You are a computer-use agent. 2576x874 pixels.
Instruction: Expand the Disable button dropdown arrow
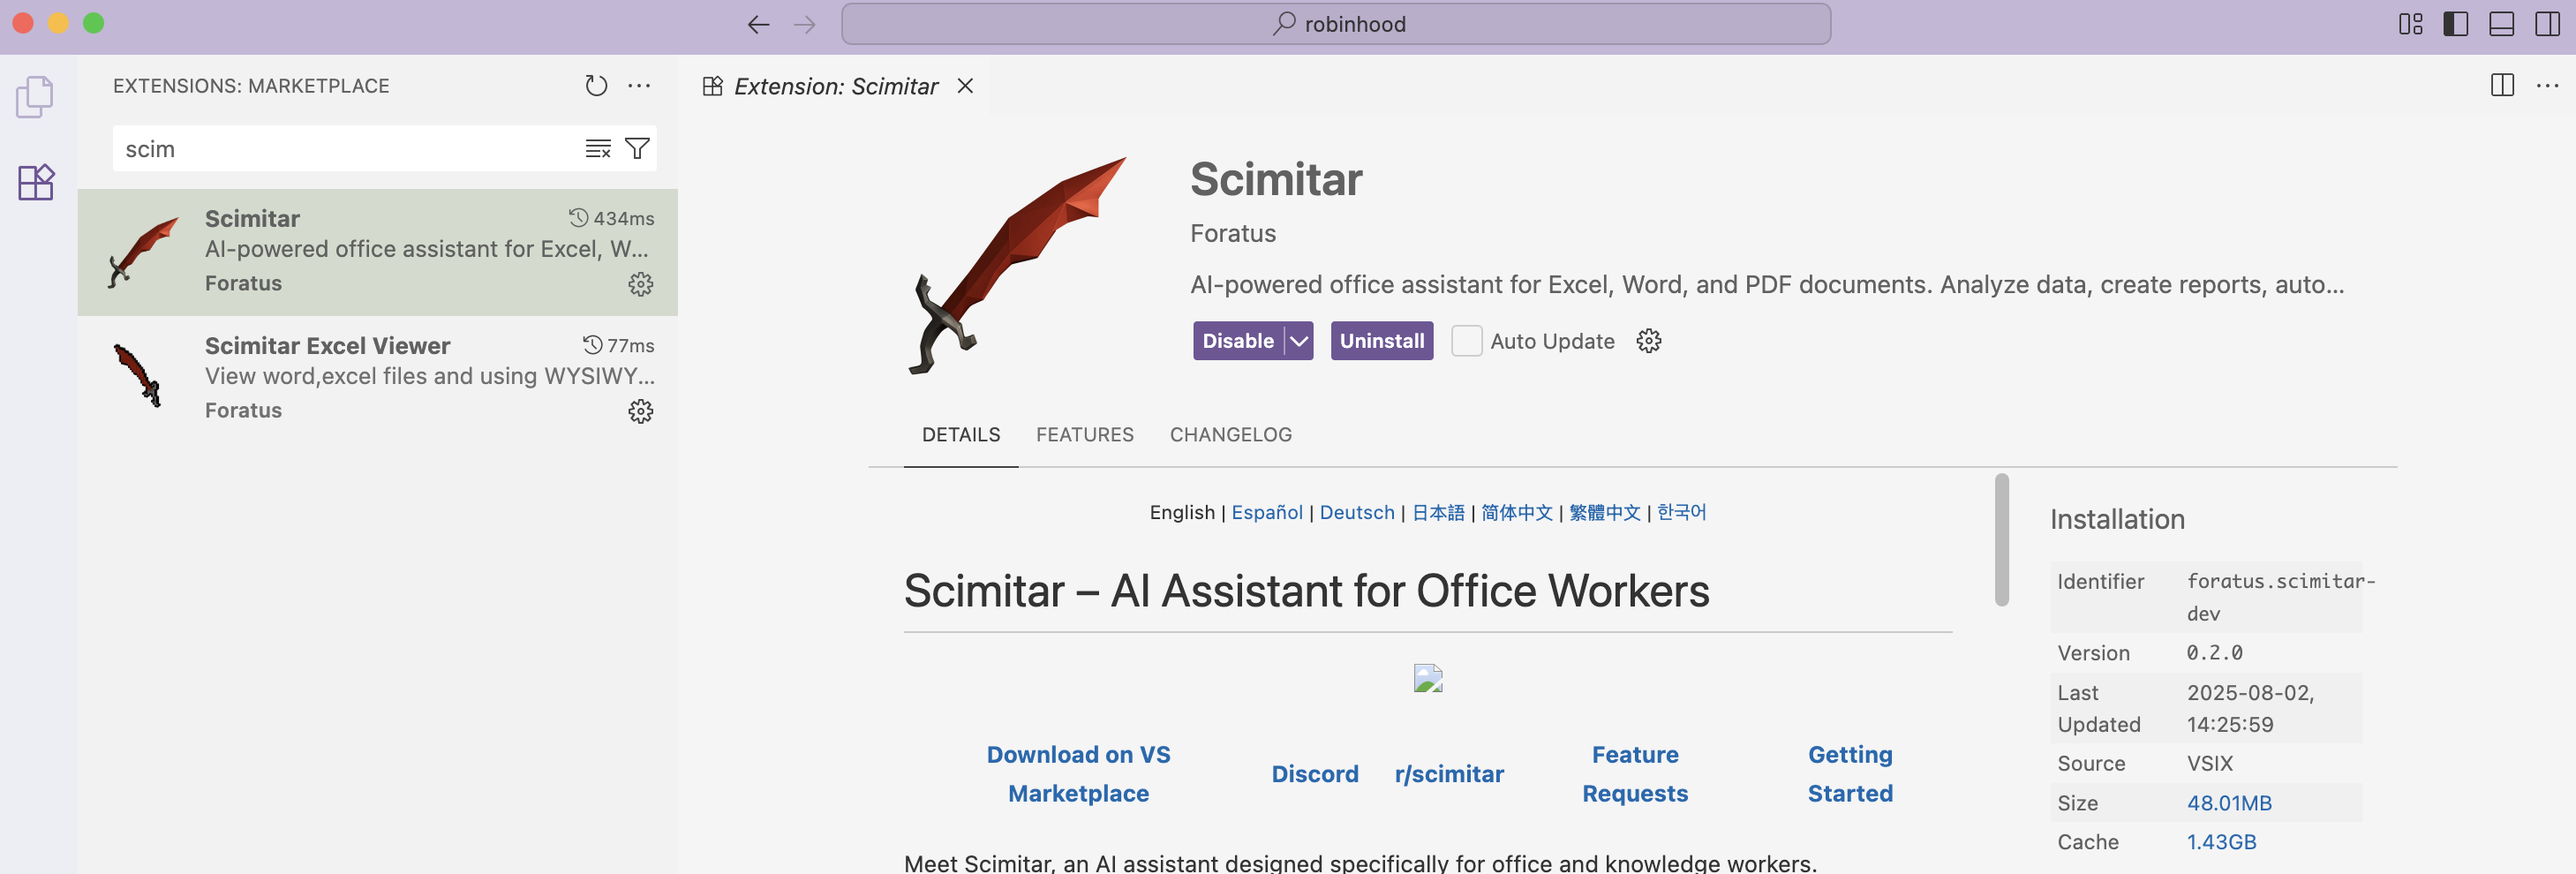(x=1299, y=341)
